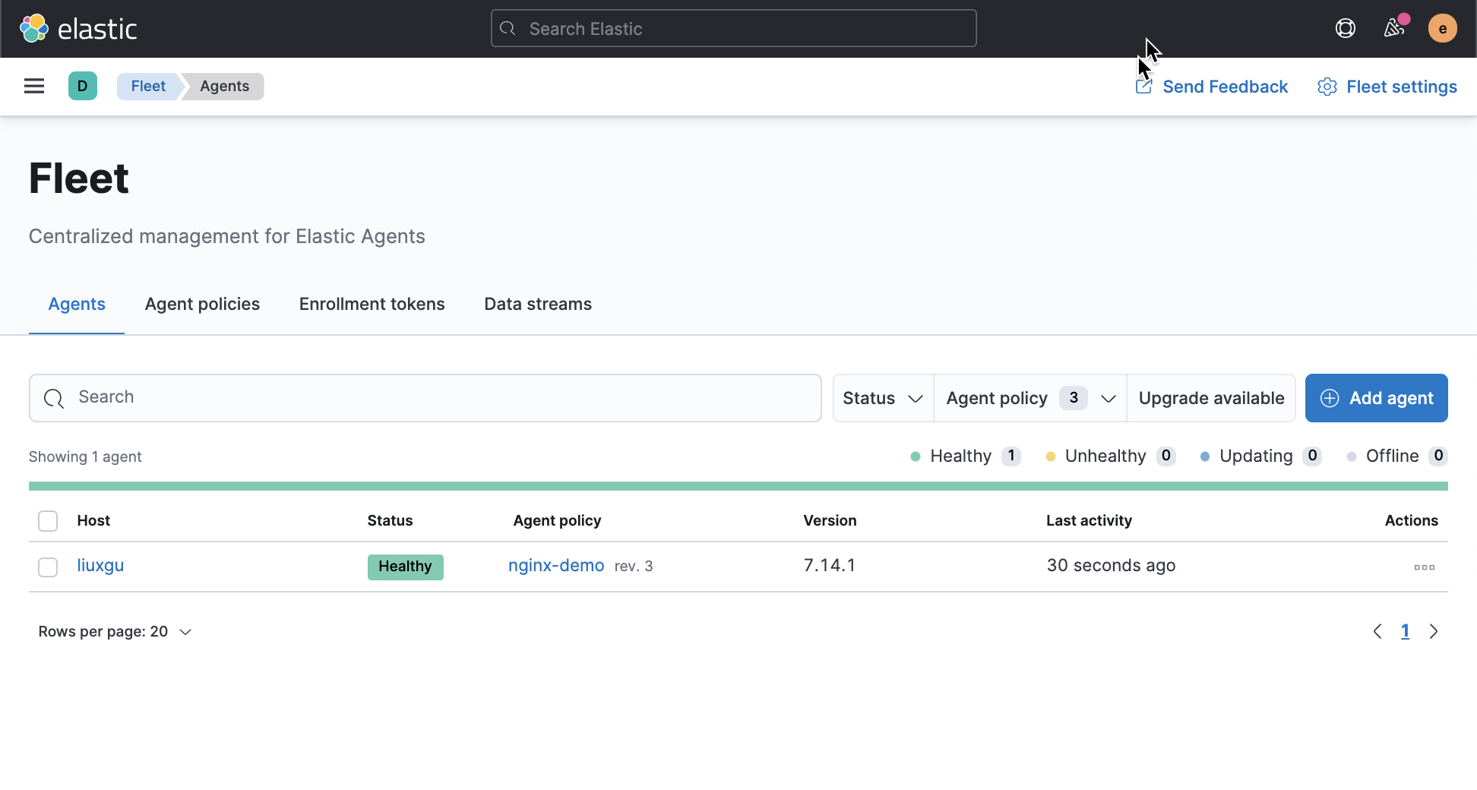Image resolution: width=1477 pixels, height=790 pixels.
Task: Click the Fleet breadcrumb
Action: tap(148, 86)
